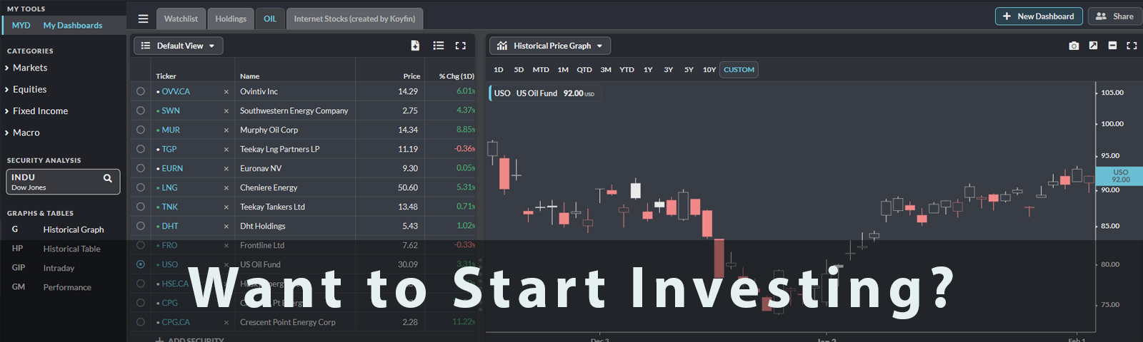1143x342 pixels.
Task: Switch to the Watchlist tab
Action: [x=181, y=19]
